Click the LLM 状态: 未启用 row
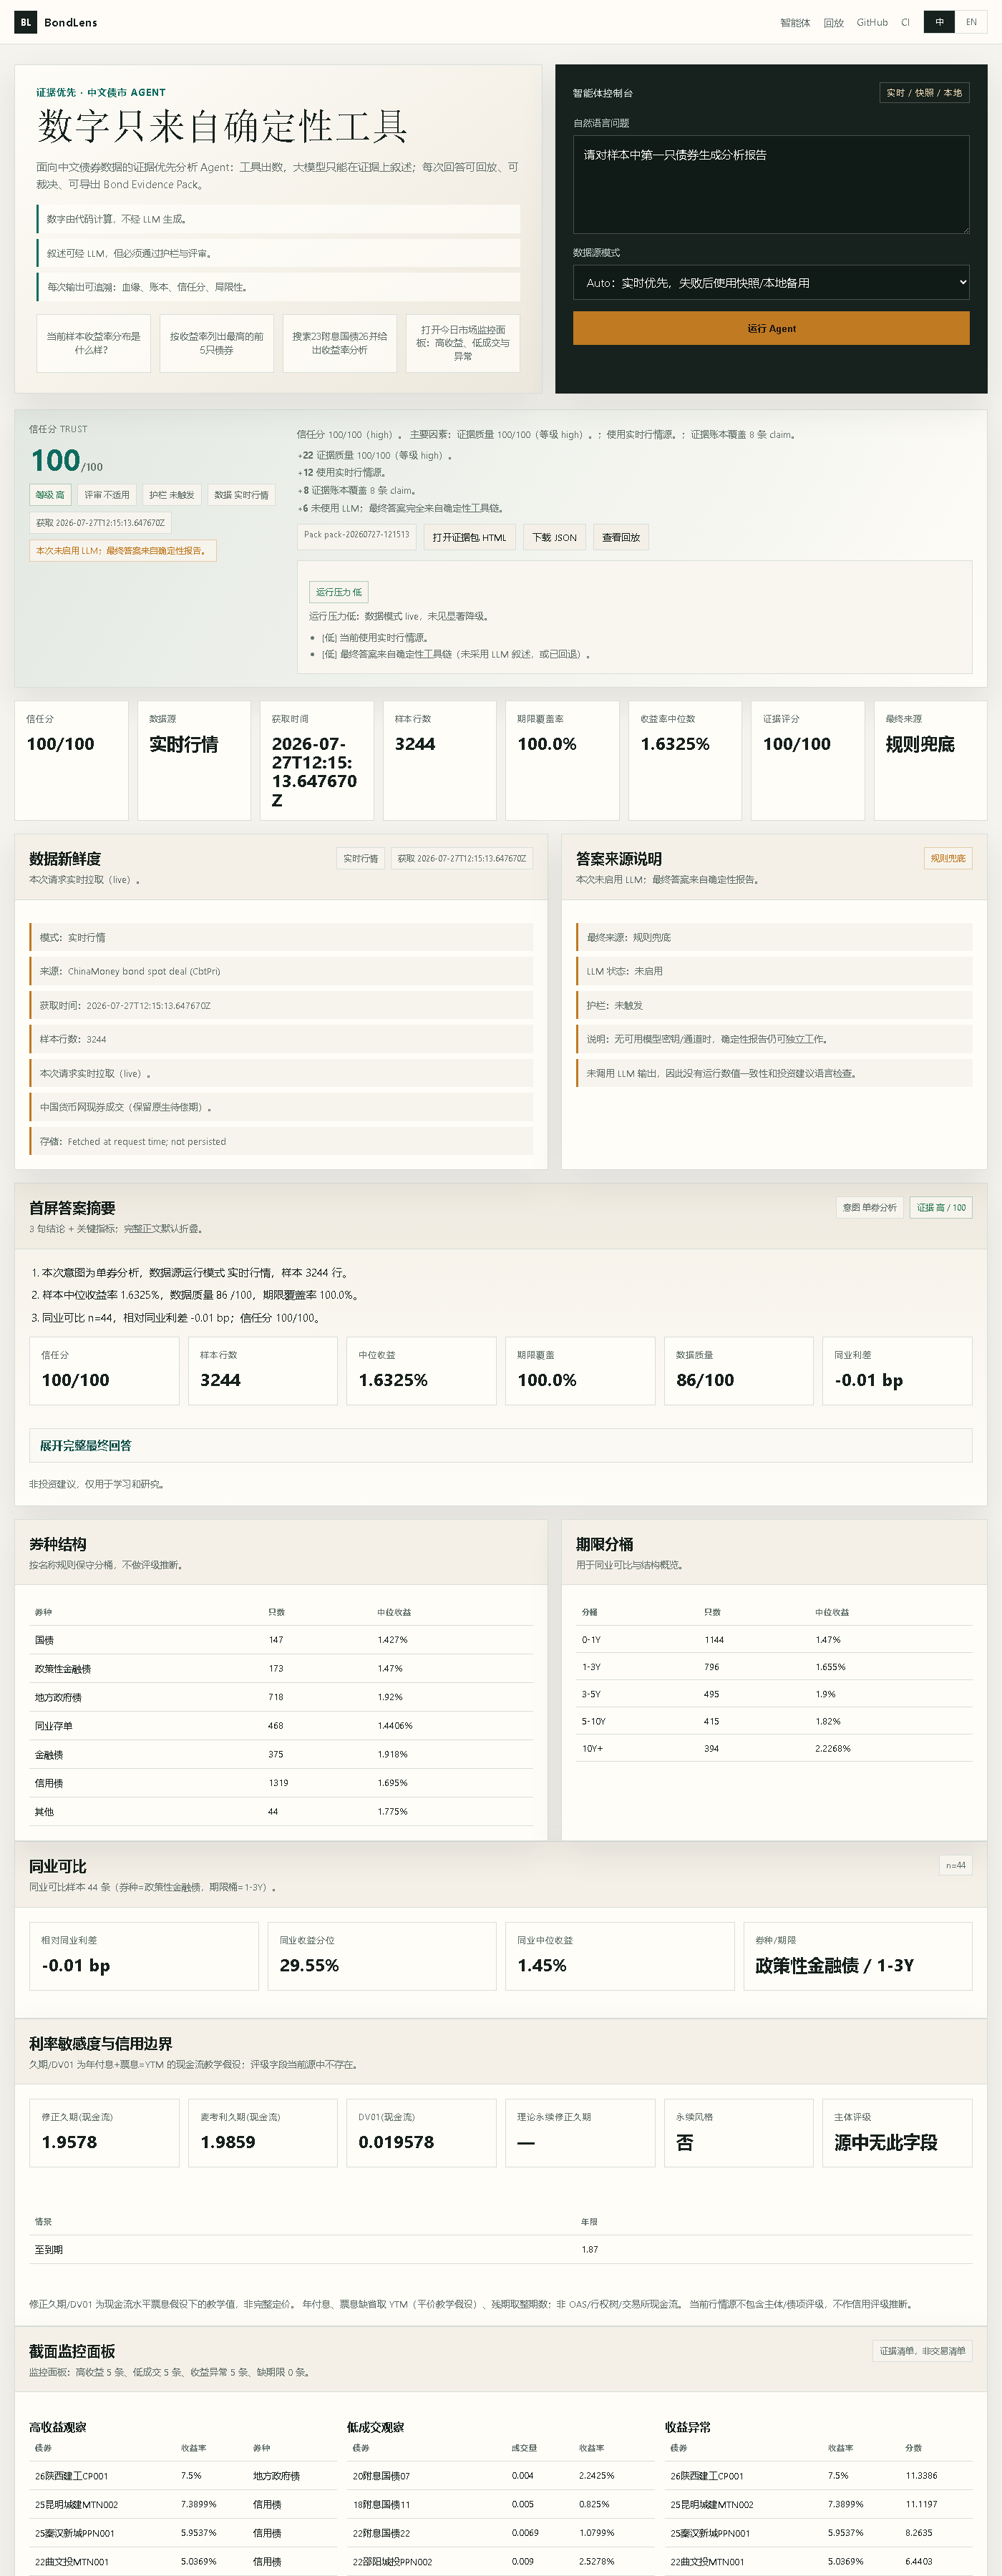 (x=774, y=971)
